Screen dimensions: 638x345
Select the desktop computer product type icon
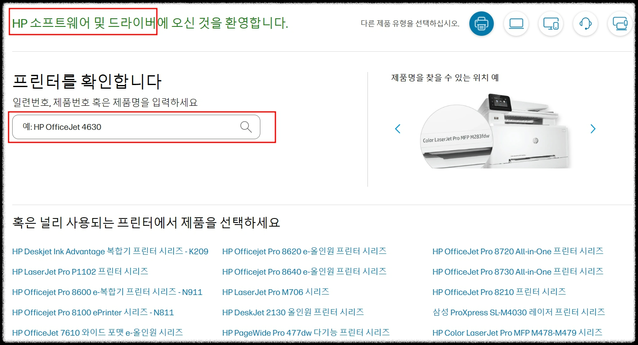pyautogui.click(x=551, y=23)
